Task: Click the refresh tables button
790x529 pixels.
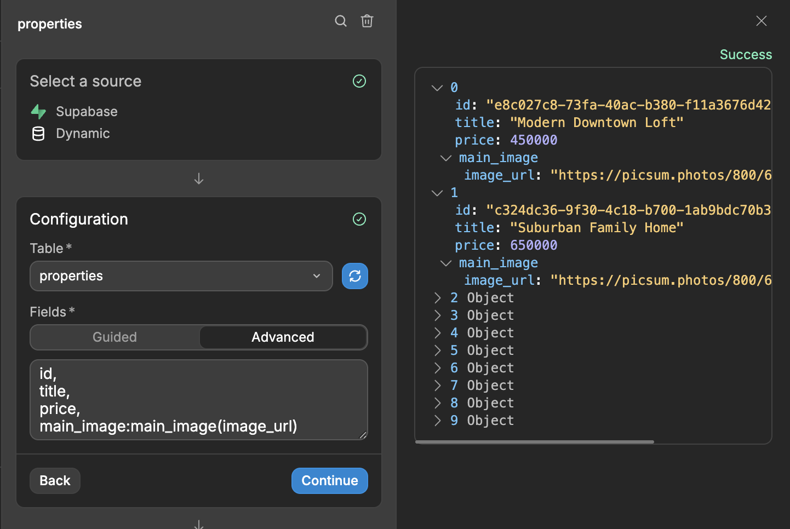Action: [x=355, y=276]
